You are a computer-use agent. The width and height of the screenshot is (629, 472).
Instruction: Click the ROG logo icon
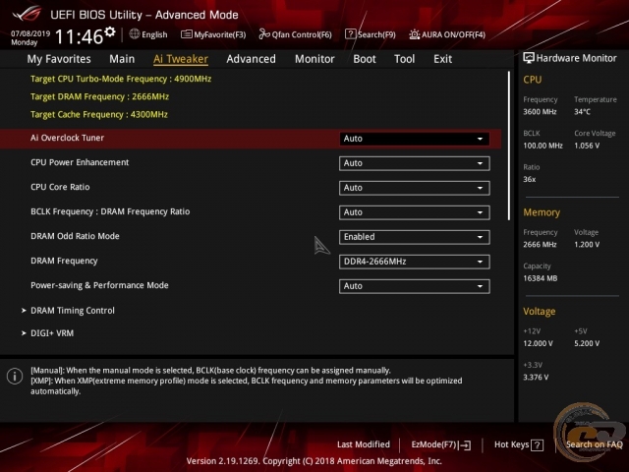tap(27, 13)
